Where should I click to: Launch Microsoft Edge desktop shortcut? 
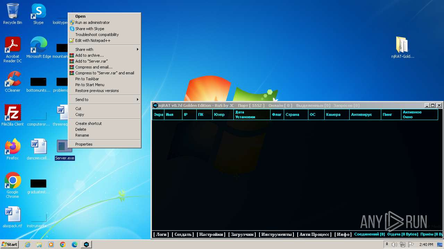coord(39,48)
